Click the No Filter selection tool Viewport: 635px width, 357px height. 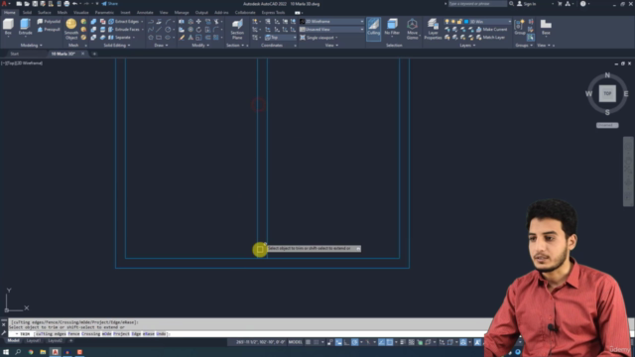pos(392,27)
